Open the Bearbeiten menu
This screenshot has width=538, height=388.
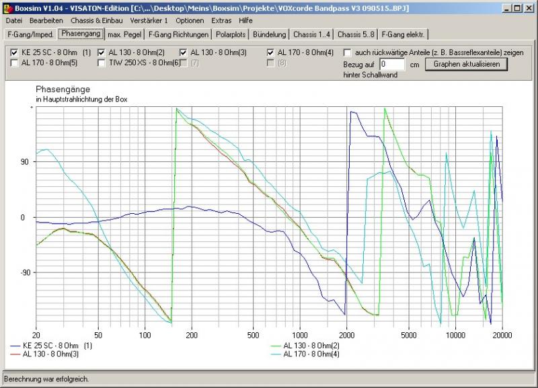click(x=46, y=21)
